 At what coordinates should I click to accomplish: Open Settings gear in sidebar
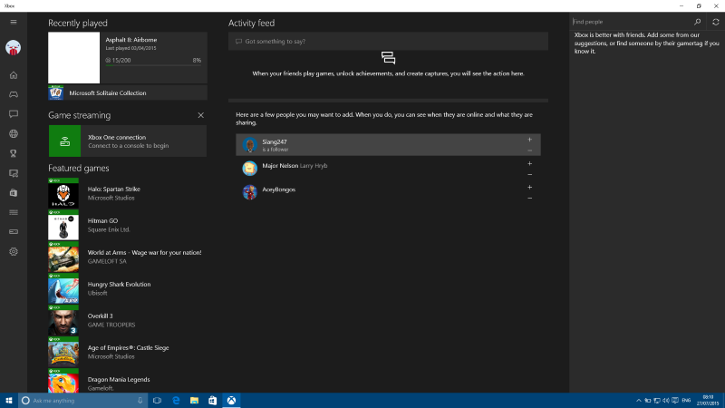pyautogui.click(x=14, y=252)
